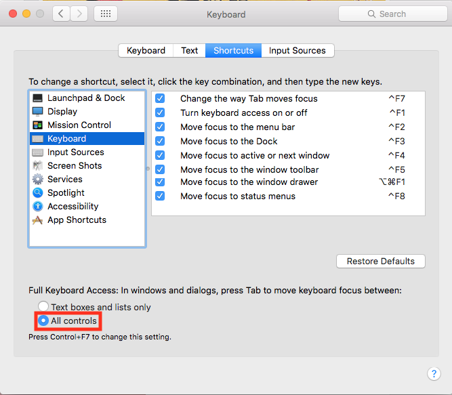Viewport: 452px width, 395px height.
Task: Toggle Move focus to active or next window checkbox
Action: point(160,155)
